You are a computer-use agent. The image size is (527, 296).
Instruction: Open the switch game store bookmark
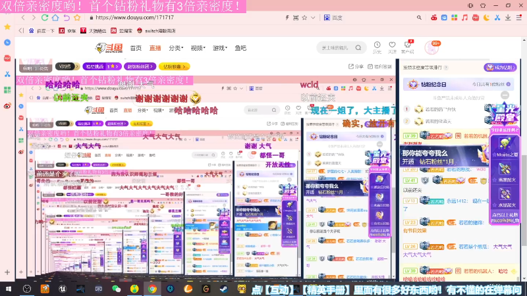[x=156, y=30]
